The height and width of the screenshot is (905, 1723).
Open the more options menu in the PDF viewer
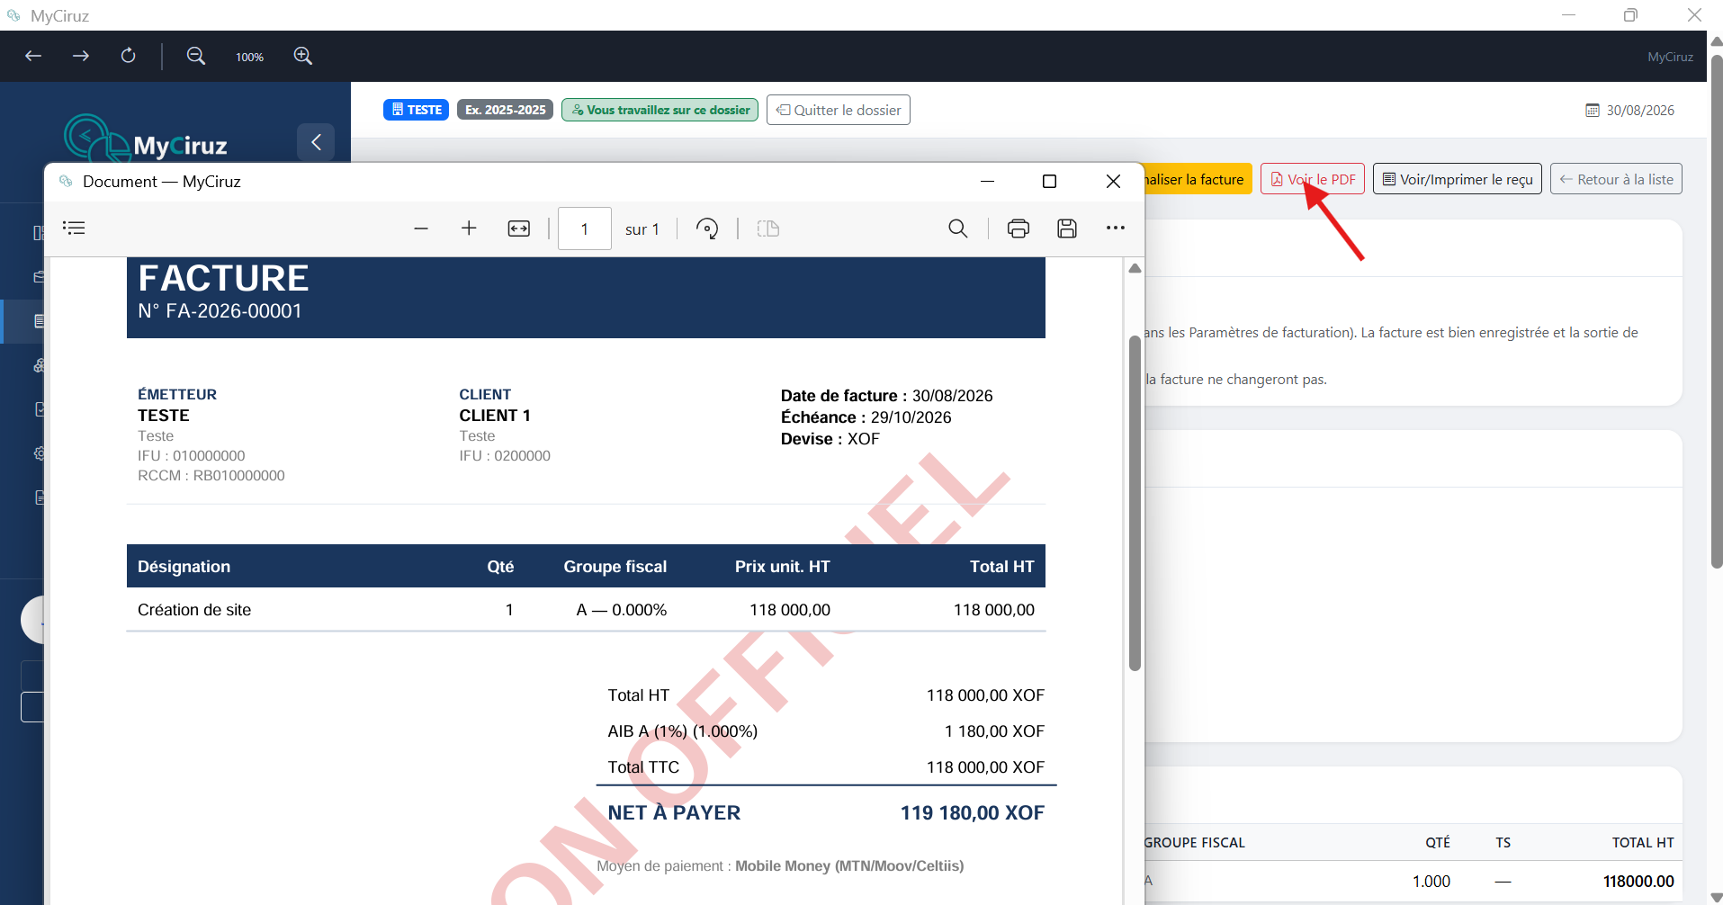coord(1116,228)
